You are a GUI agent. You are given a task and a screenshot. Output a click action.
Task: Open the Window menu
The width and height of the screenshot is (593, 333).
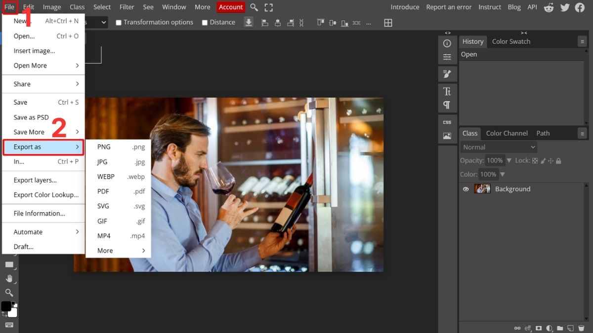click(x=174, y=7)
